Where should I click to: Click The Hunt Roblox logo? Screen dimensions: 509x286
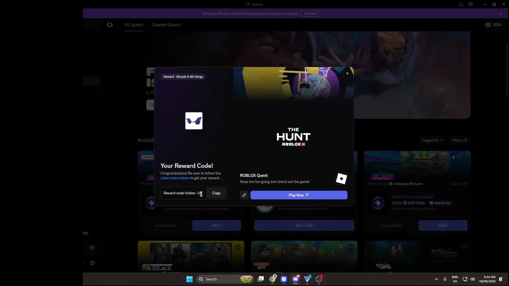(293, 137)
